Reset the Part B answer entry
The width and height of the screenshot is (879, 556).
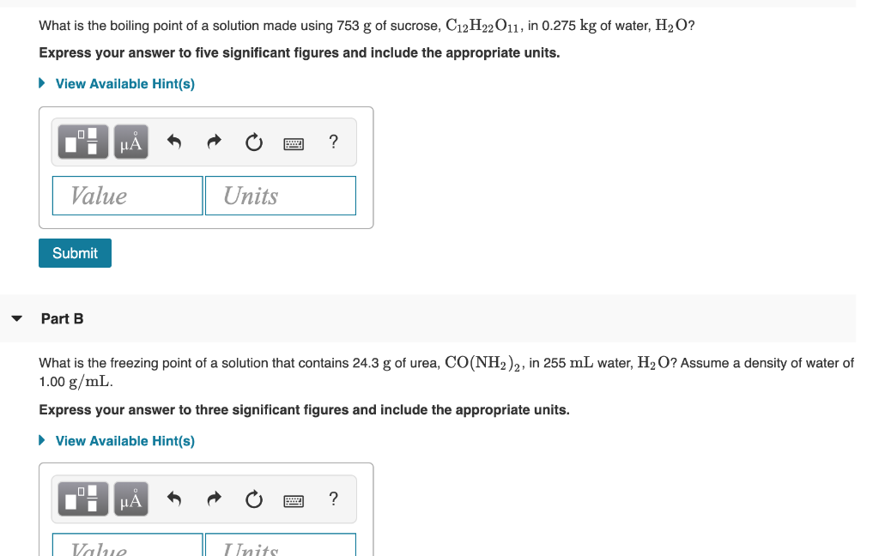pos(253,499)
